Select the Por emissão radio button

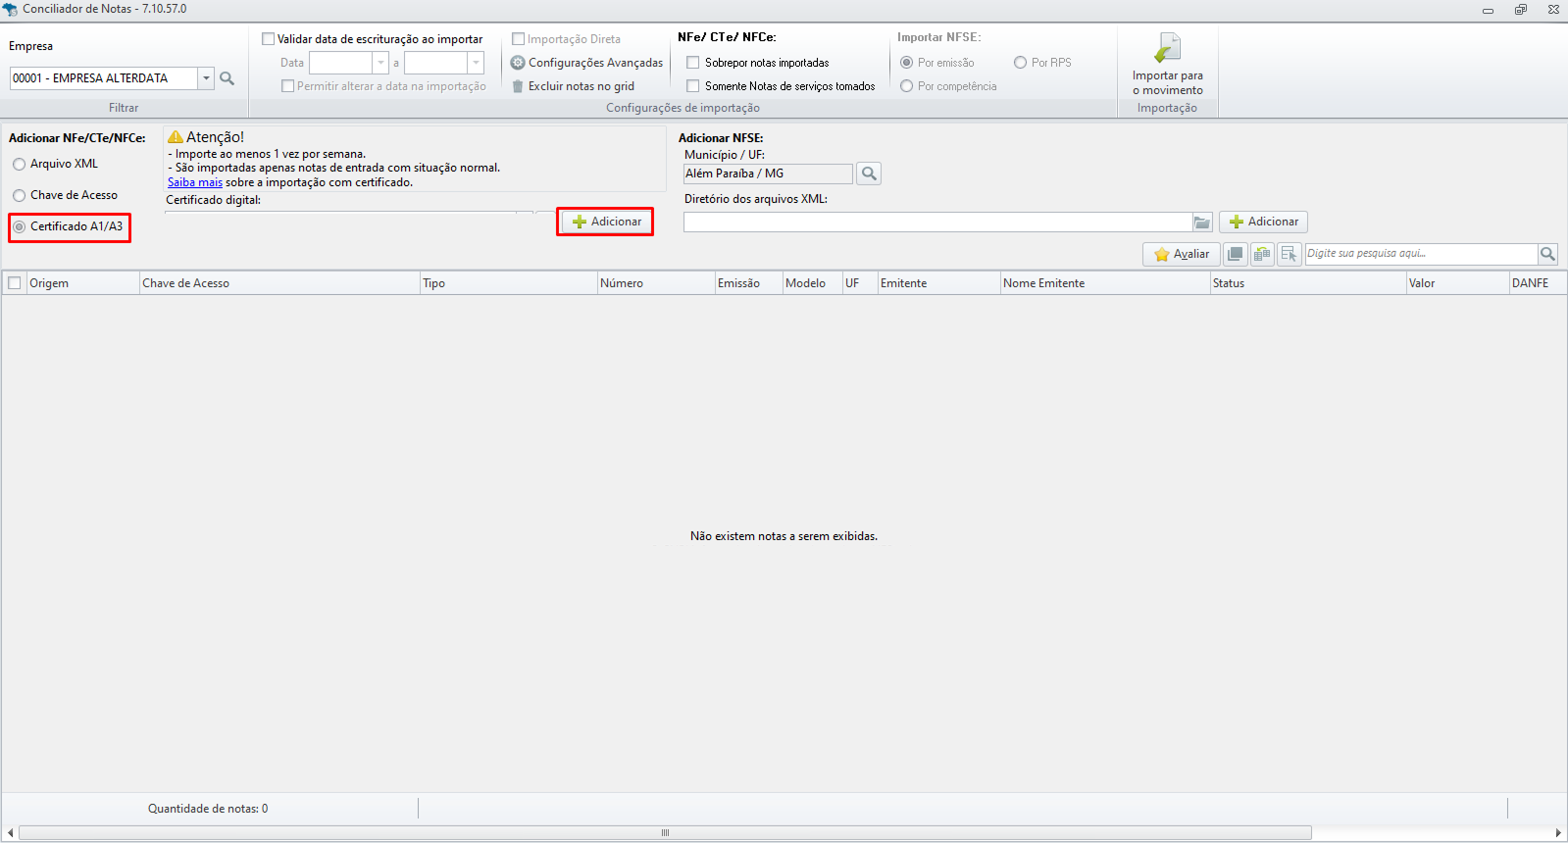coord(906,63)
